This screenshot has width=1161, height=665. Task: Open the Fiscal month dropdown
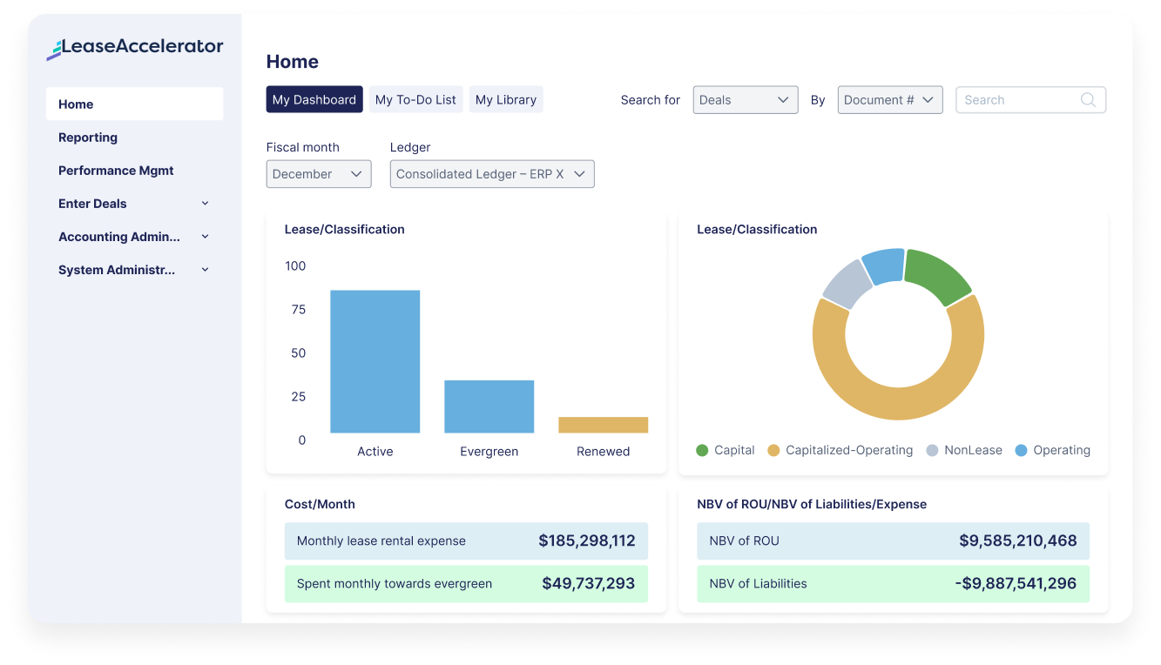(x=319, y=174)
